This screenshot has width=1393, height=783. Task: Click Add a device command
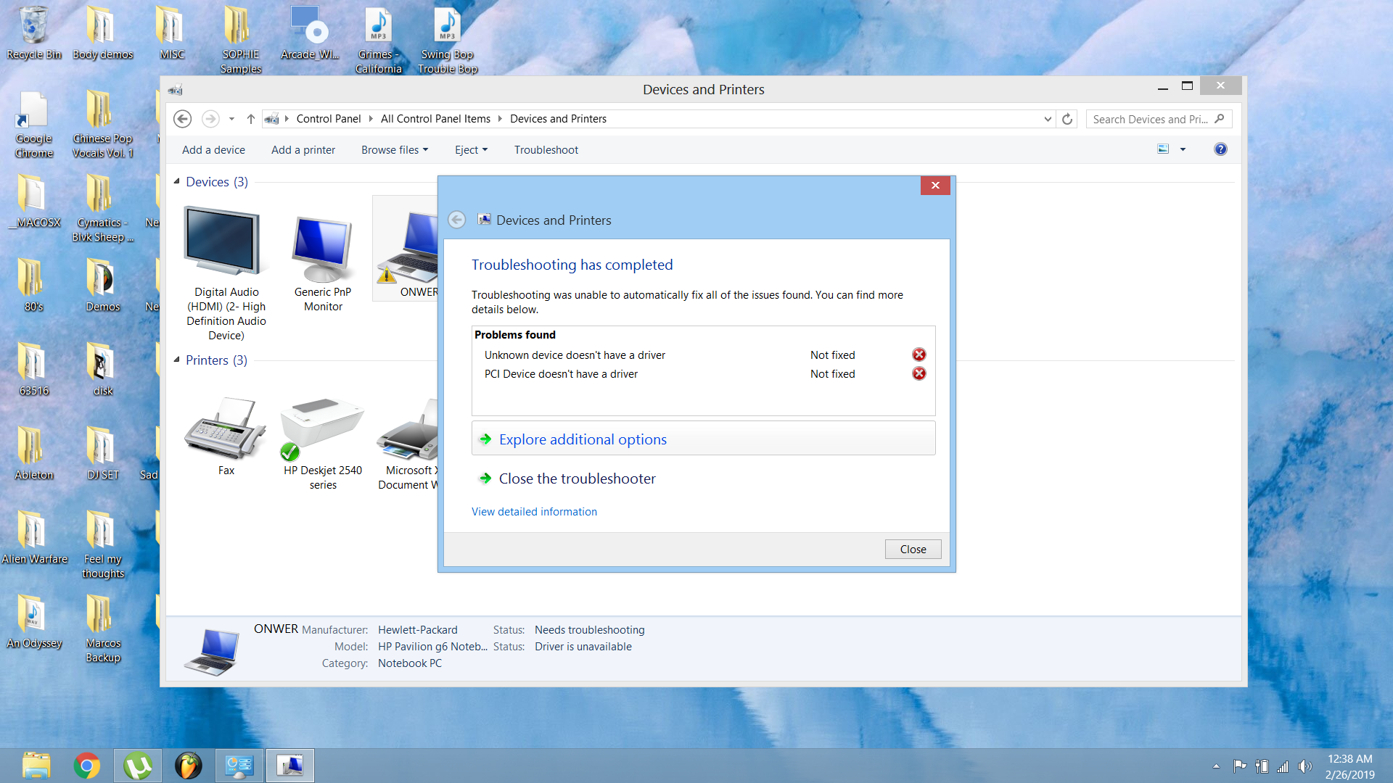[x=213, y=150]
